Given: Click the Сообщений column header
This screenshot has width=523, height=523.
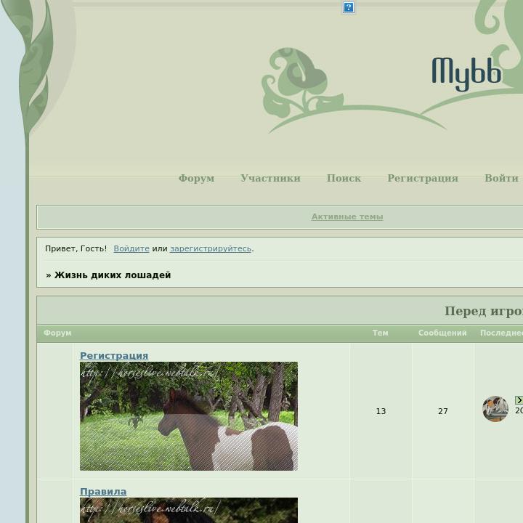Looking at the screenshot, I should (x=442, y=333).
